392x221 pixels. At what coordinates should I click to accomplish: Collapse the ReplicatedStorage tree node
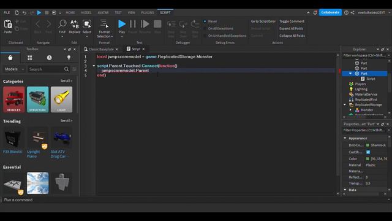(x=345, y=105)
